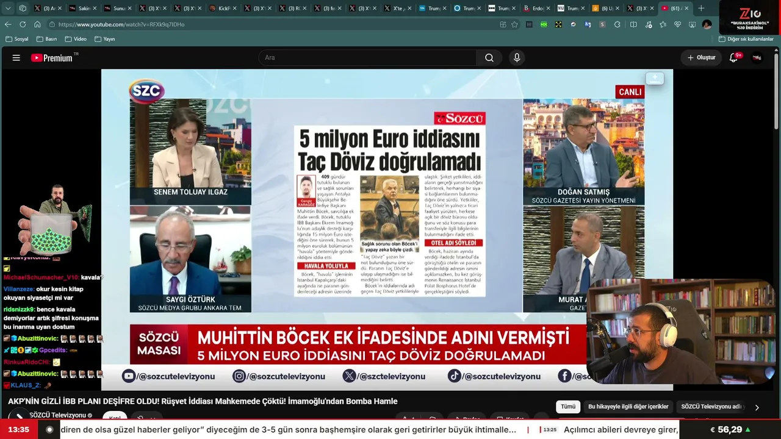Screen dimensions: 781x439
Task: Switch to the KickP browser tab
Action: pos(222,9)
